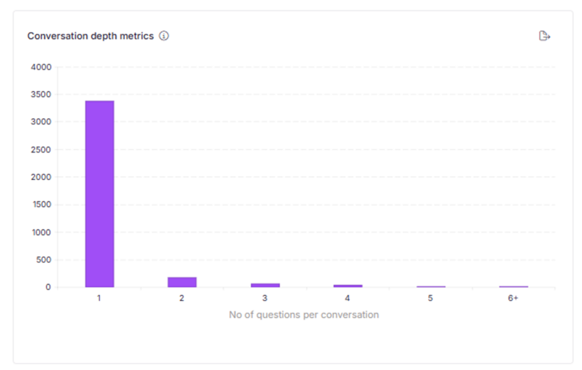This screenshot has width=582, height=370.
Task: Click the bar for 3 questions
Action: [x=265, y=285]
